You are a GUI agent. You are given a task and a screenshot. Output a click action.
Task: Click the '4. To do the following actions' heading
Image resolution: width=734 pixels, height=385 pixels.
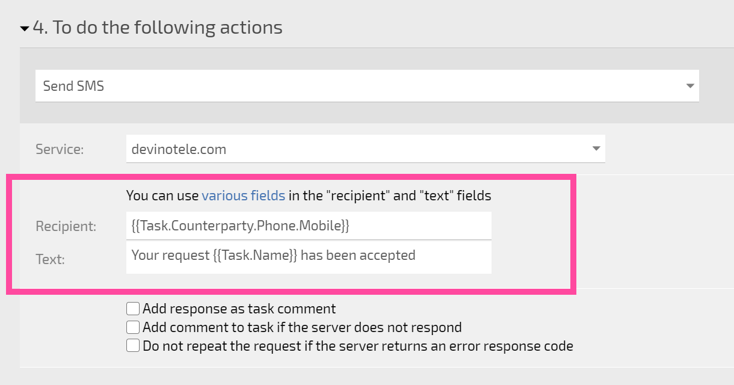(x=158, y=28)
